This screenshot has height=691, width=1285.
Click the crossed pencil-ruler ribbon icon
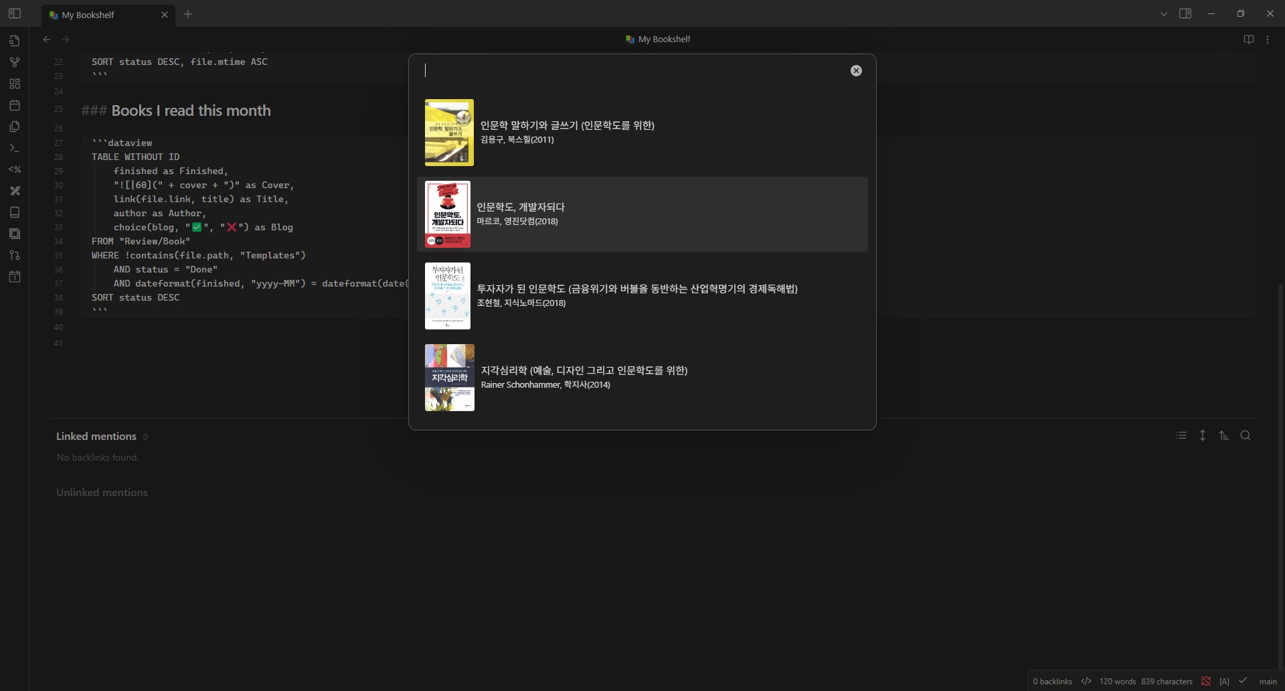pos(15,191)
